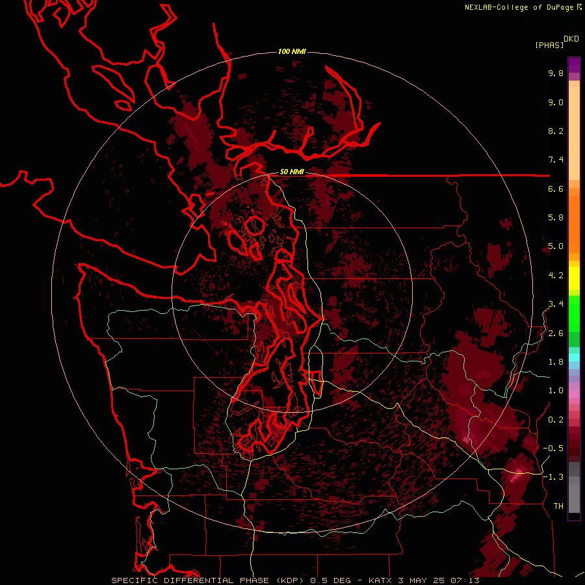Click the DKD unit label above the legend
Screen dimensions: 585x585
[x=571, y=38]
